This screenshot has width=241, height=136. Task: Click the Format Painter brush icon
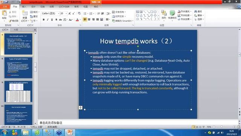coord(10,21)
